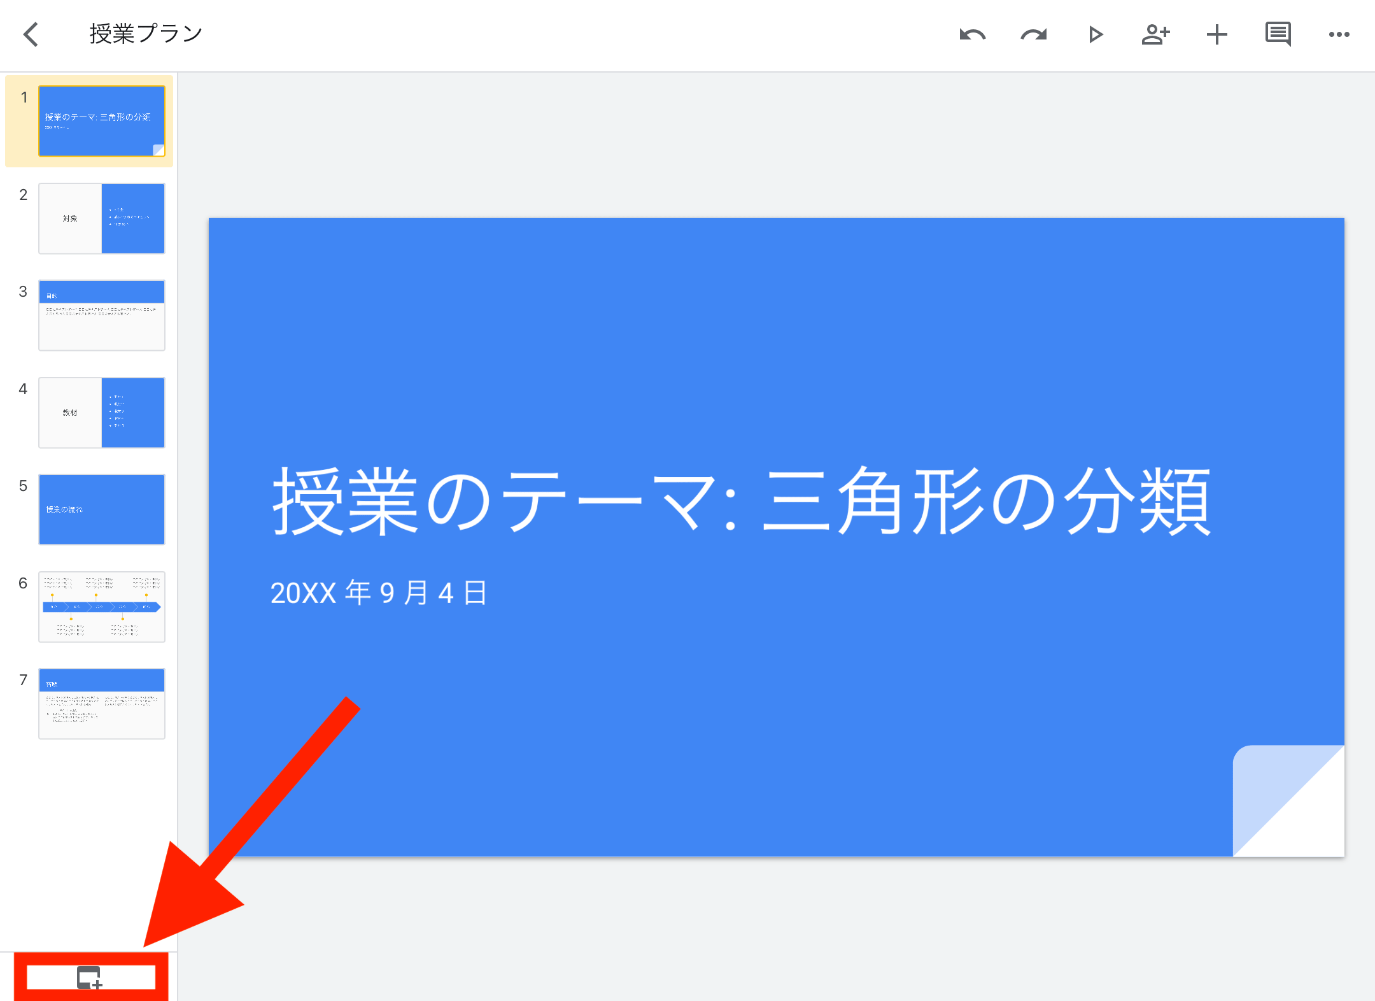This screenshot has height=1001, width=1375.
Task: Select slide 4 labeled 教材
Action: tap(102, 413)
